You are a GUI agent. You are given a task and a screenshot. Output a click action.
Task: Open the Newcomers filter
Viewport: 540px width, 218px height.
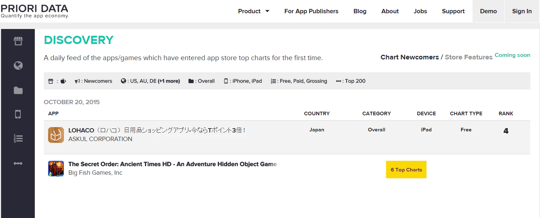click(x=98, y=81)
